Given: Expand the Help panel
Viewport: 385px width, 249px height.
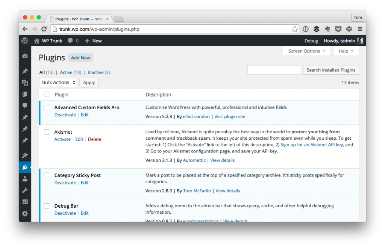Looking at the screenshot, I should [x=346, y=51].
